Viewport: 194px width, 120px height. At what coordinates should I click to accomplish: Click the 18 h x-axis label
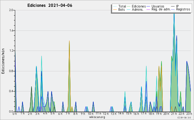pyautogui.click(x=151, y=114)
